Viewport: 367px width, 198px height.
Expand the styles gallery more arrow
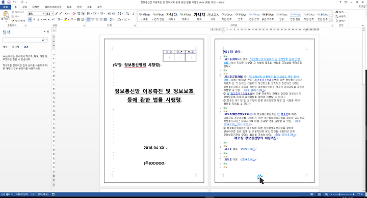[331, 20]
